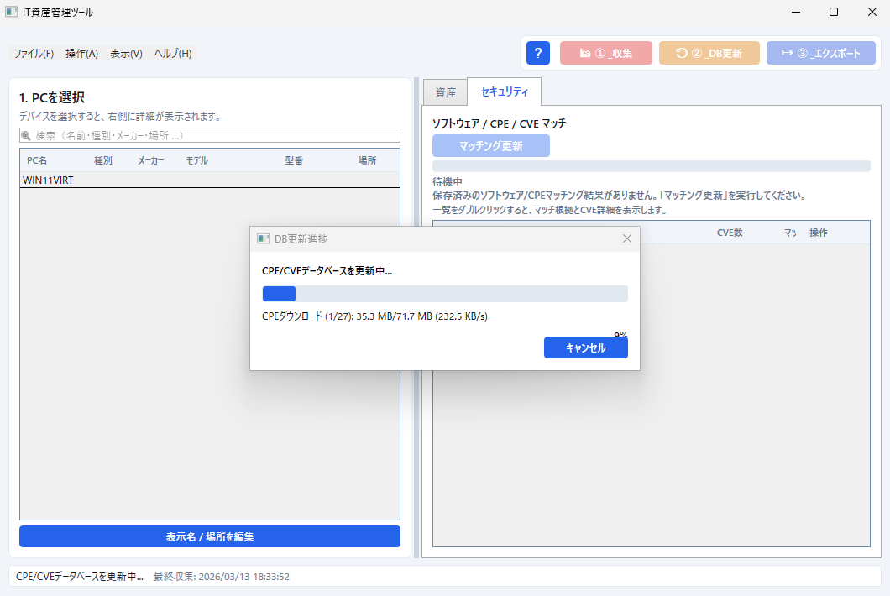Cancel the database update with キャンセル
The width and height of the screenshot is (890, 596).
585,347
